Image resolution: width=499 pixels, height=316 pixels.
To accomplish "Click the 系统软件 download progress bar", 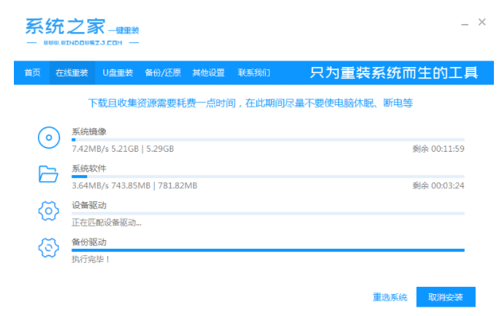I will [268, 177].
